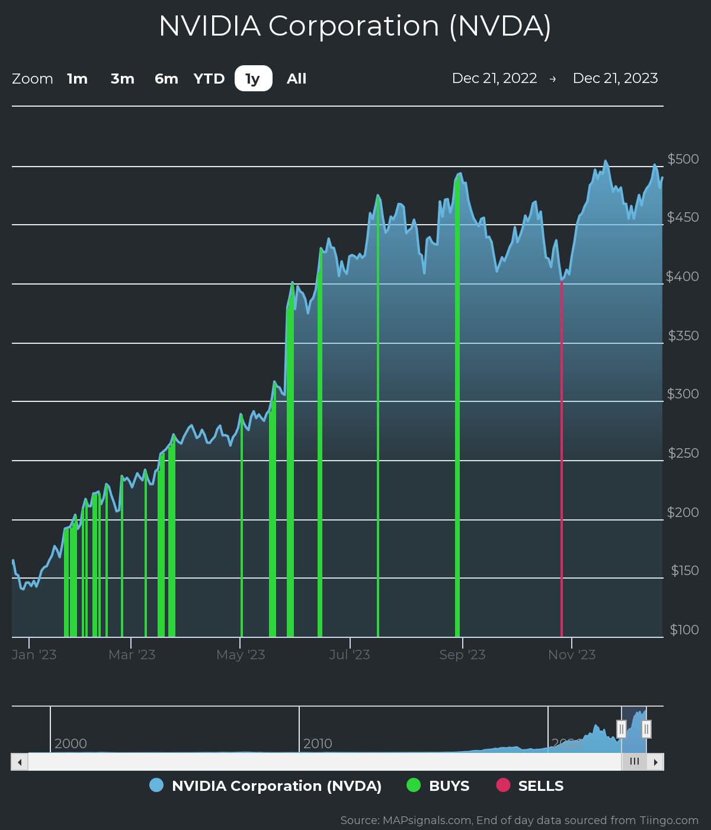Click the green buy bar near Sep '23
This screenshot has width=711, height=830.
(457, 415)
